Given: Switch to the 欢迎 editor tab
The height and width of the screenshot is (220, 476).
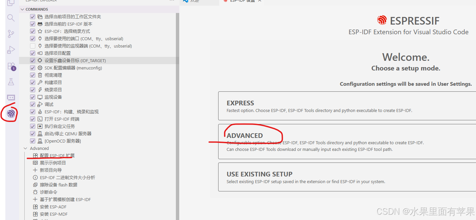Looking at the screenshot, I should pos(200,2).
